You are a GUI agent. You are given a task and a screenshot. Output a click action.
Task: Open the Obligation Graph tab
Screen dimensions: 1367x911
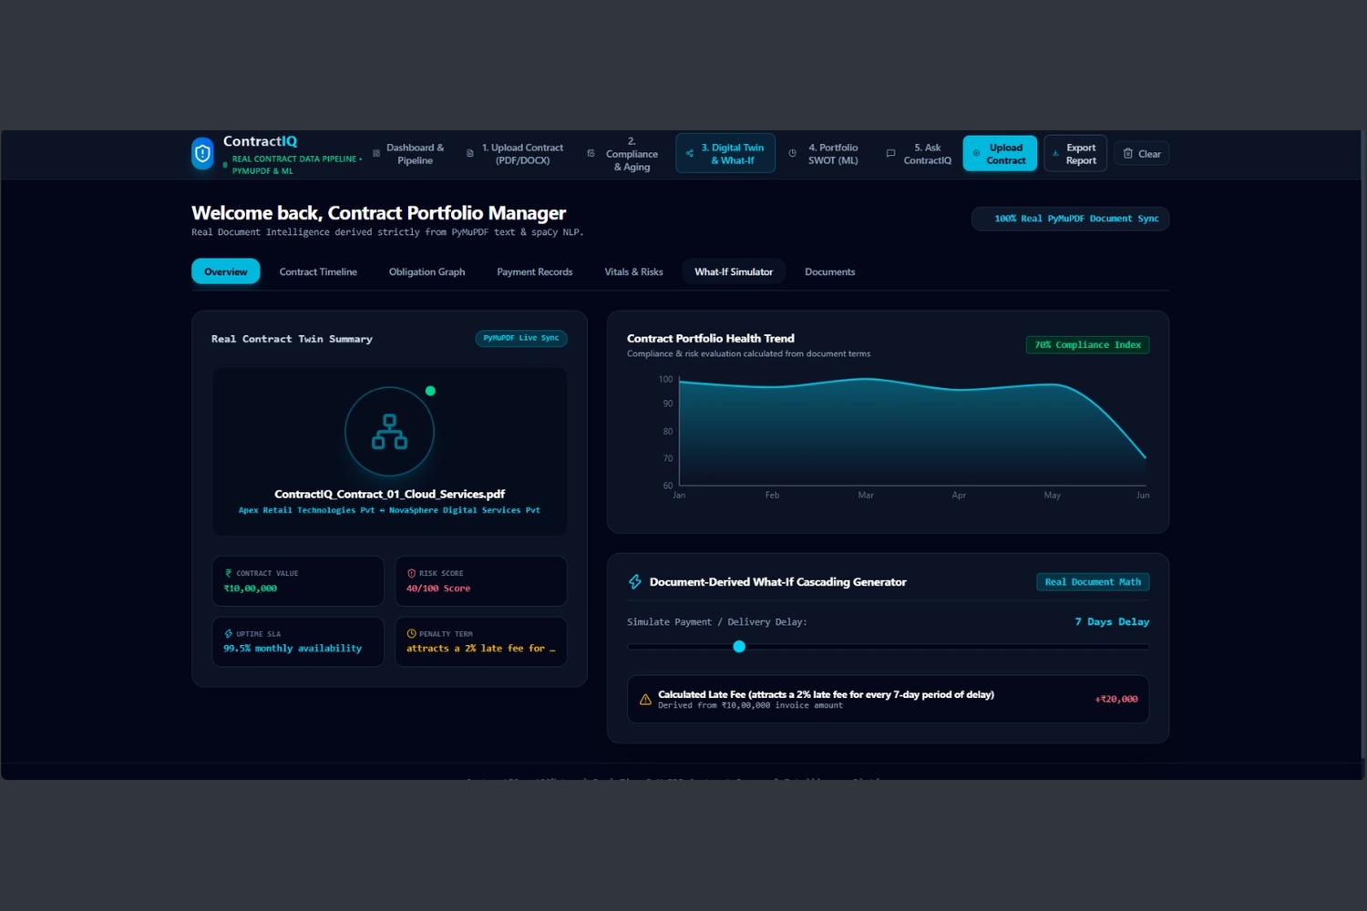(427, 271)
